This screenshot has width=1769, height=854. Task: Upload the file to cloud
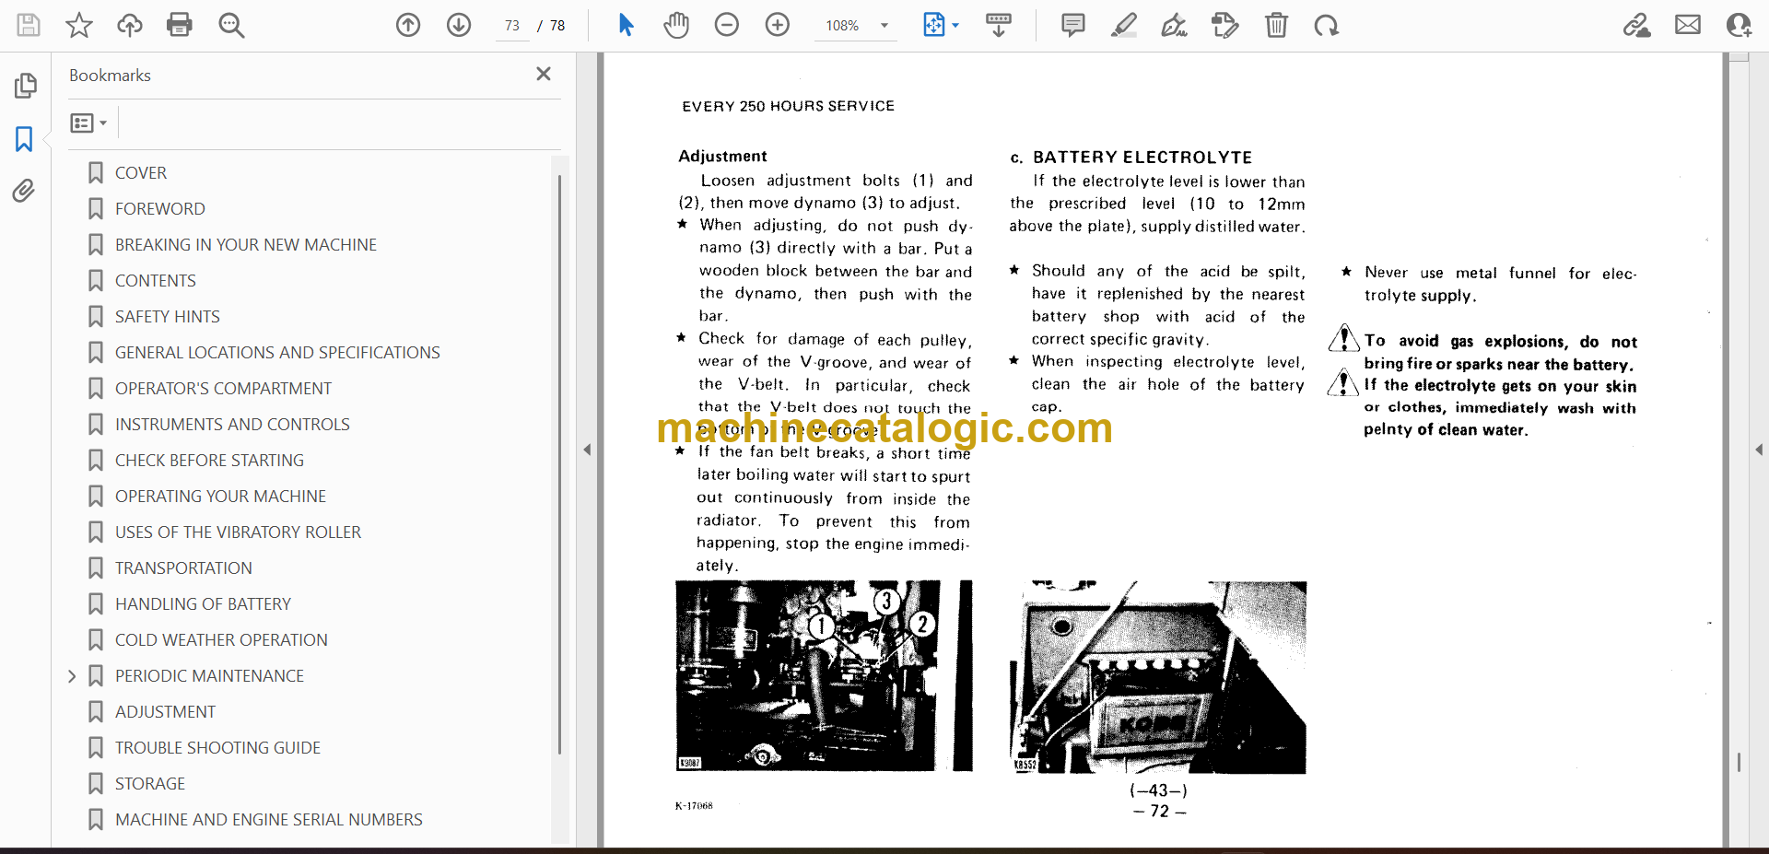130,25
